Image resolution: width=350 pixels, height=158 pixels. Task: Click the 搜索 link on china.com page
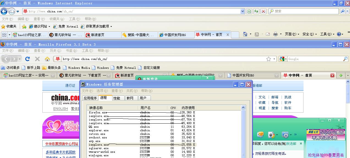tap(275, 108)
